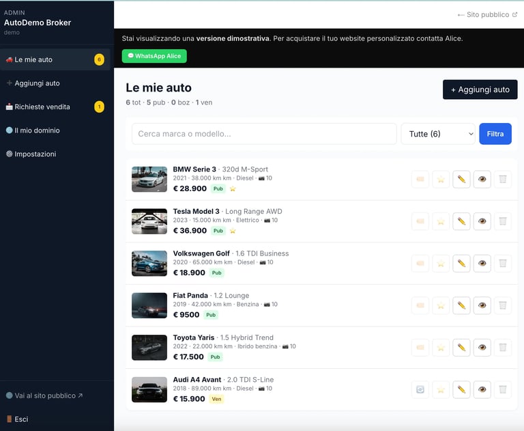Click the eye icon for Tesla Model 3
Image resolution: width=524 pixels, height=431 pixels.
[482, 221]
